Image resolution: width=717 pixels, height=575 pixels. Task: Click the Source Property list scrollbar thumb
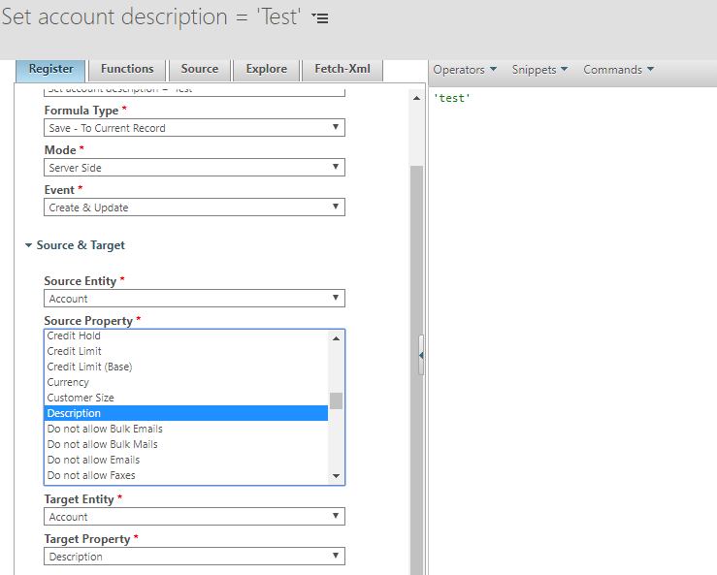tap(336, 400)
